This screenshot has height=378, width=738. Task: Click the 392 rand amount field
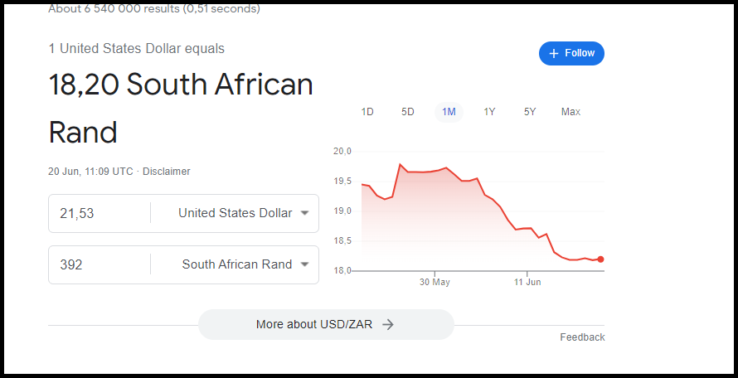point(100,264)
